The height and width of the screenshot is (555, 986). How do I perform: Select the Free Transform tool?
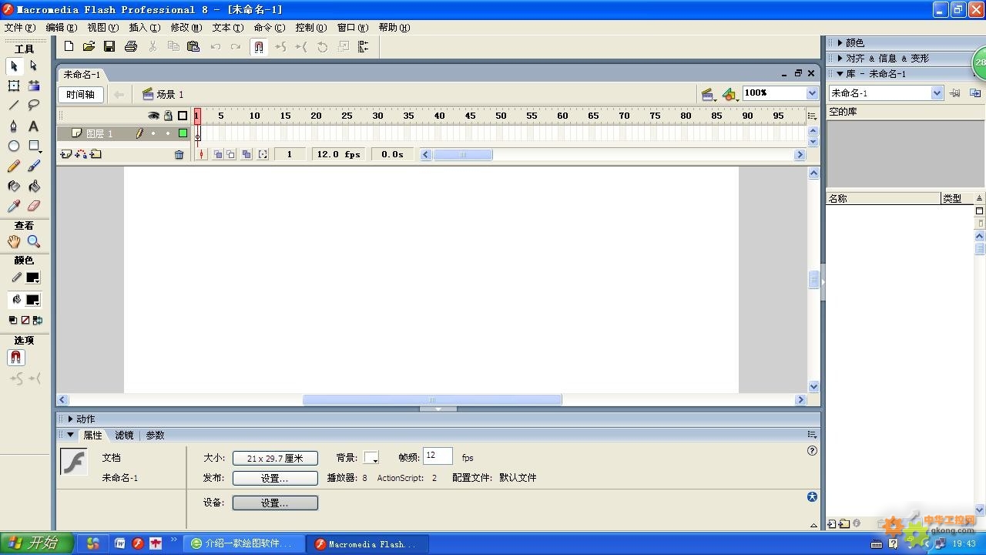pyautogui.click(x=14, y=86)
